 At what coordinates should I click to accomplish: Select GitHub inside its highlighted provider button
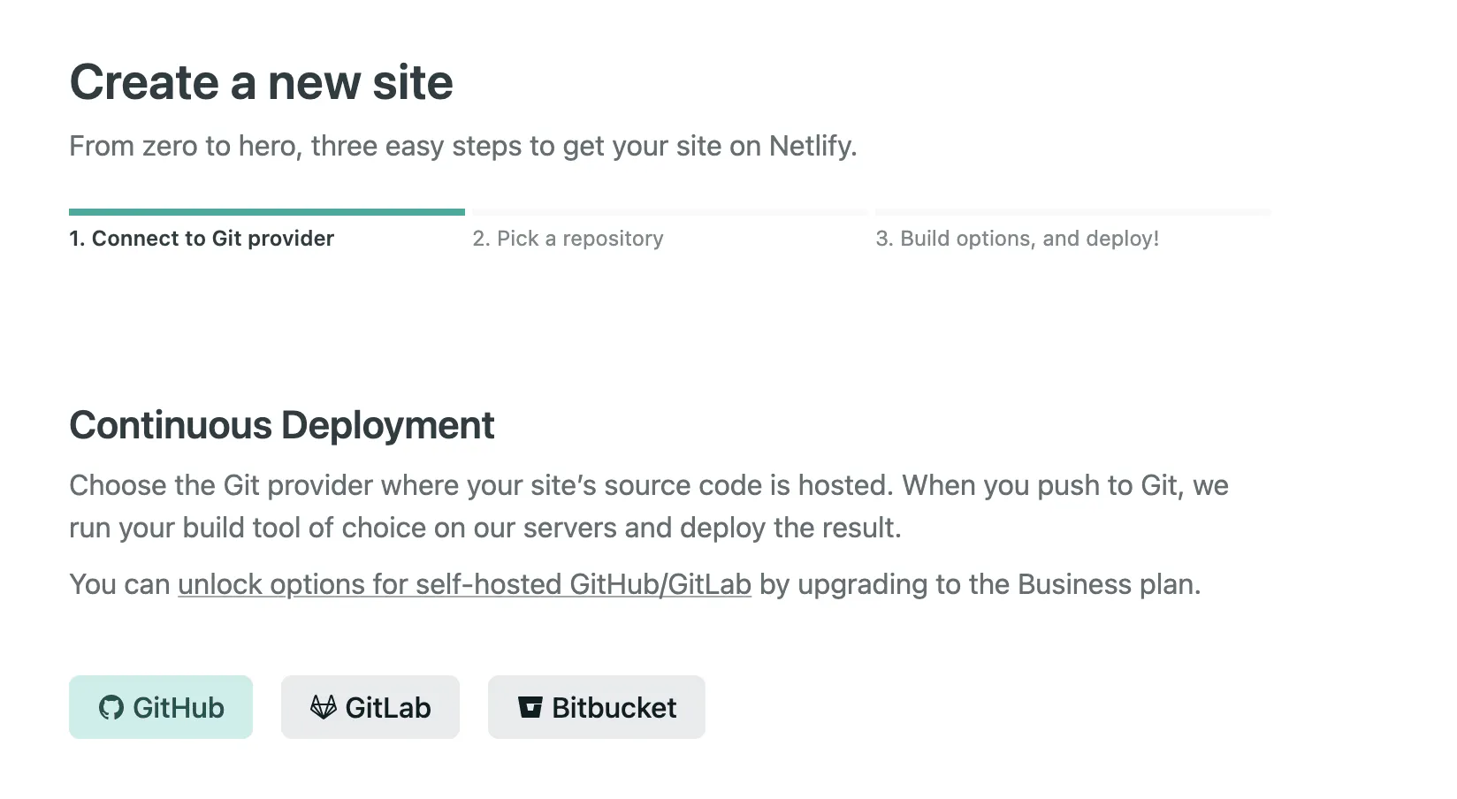click(161, 707)
